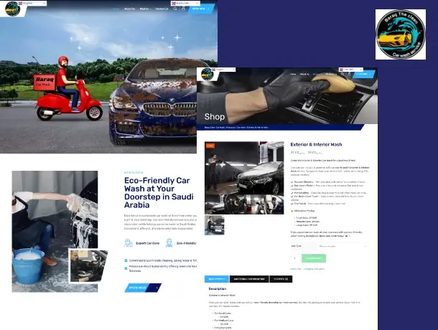
Task: Open About Us in the Shop page nav
Action: point(304,74)
